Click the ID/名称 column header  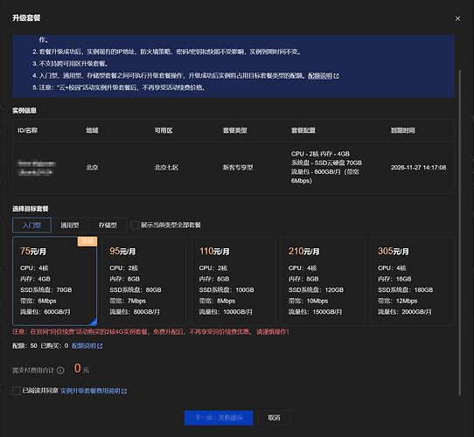[28, 130]
